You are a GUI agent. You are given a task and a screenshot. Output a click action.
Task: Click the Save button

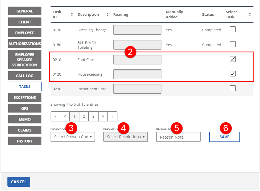point(224,137)
